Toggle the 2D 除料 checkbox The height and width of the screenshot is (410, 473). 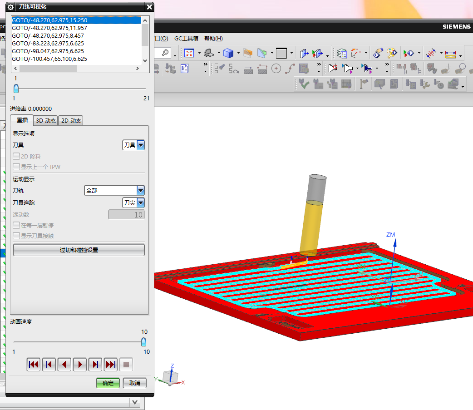pos(16,156)
